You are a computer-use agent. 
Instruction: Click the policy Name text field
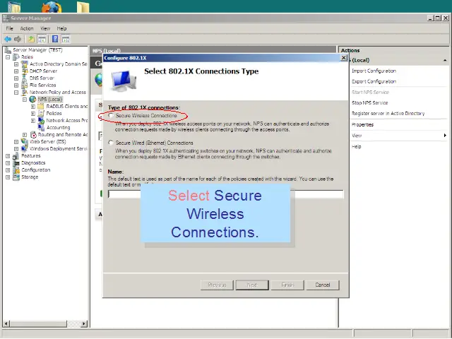[225, 194]
